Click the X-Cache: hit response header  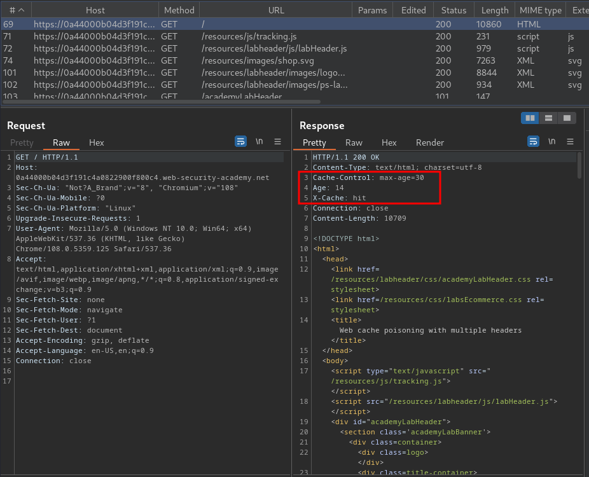pos(339,198)
